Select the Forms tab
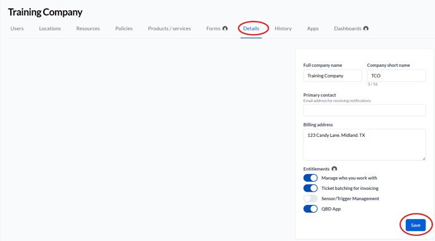The image size is (435, 241). (213, 28)
